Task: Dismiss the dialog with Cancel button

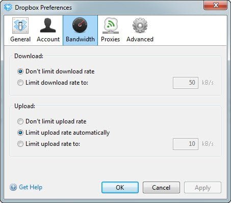Action: tap(161, 188)
